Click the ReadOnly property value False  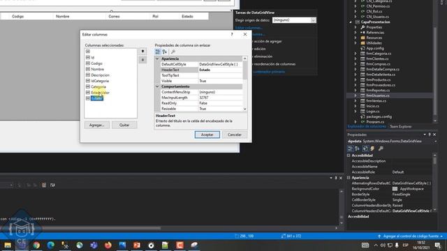(x=221, y=103)
